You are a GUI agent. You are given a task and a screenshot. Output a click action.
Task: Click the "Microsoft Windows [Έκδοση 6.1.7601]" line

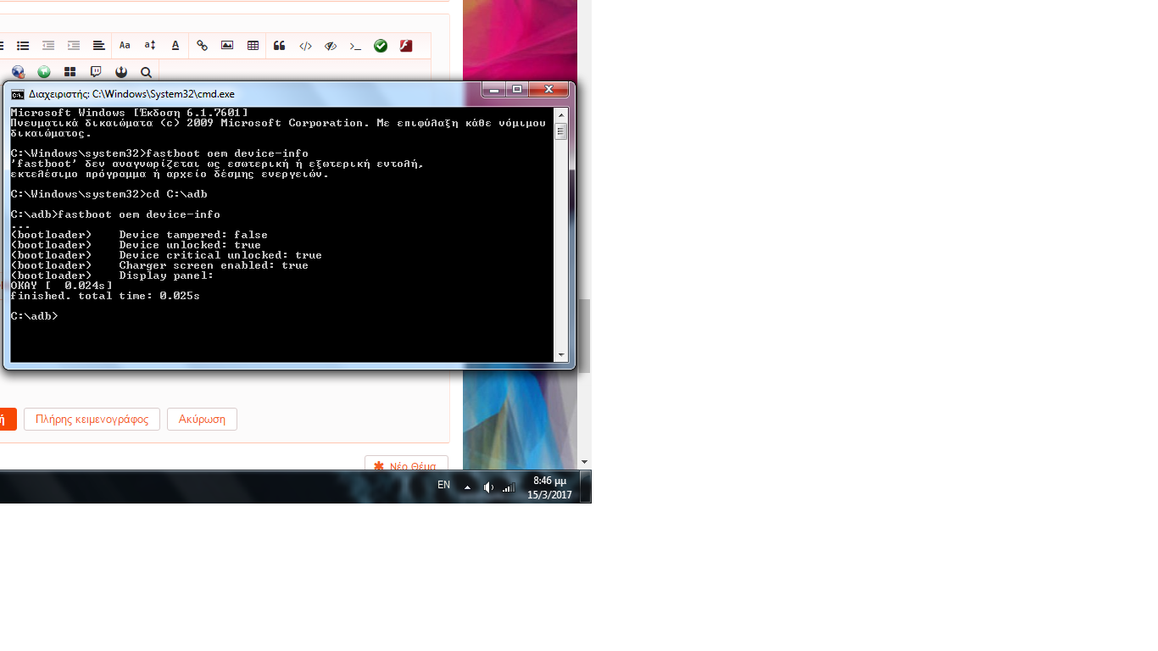129,113
